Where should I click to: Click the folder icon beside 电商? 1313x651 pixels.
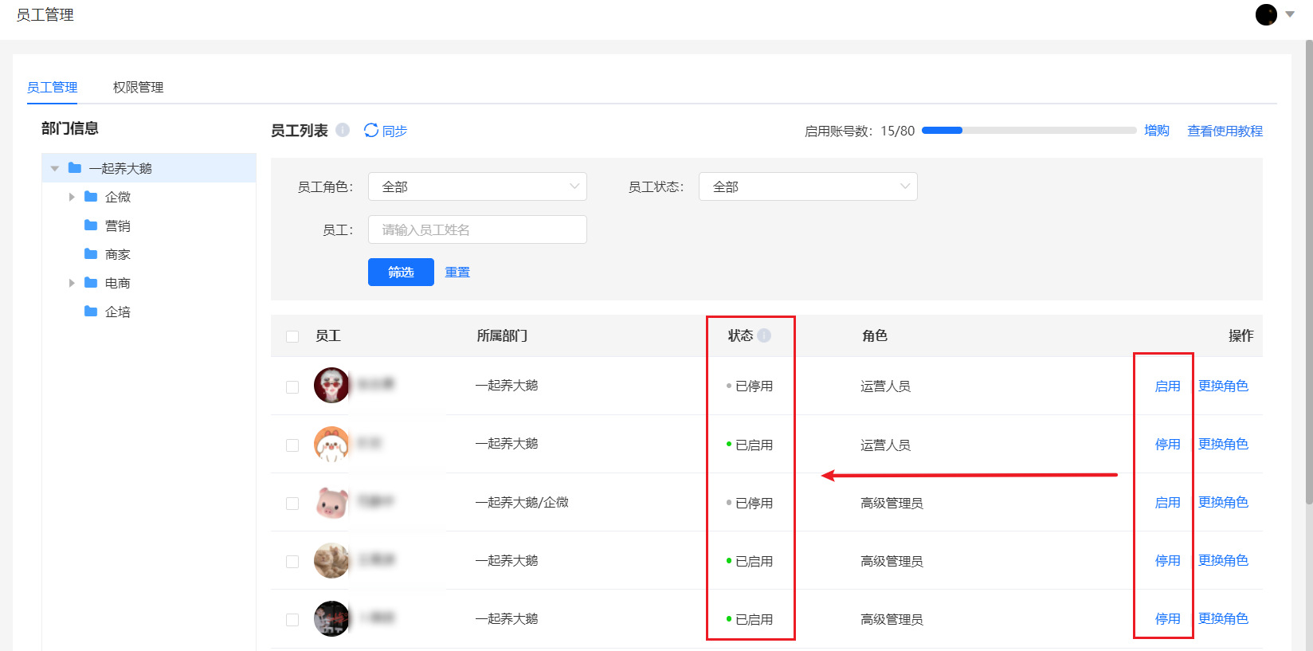tap(91, 282)
